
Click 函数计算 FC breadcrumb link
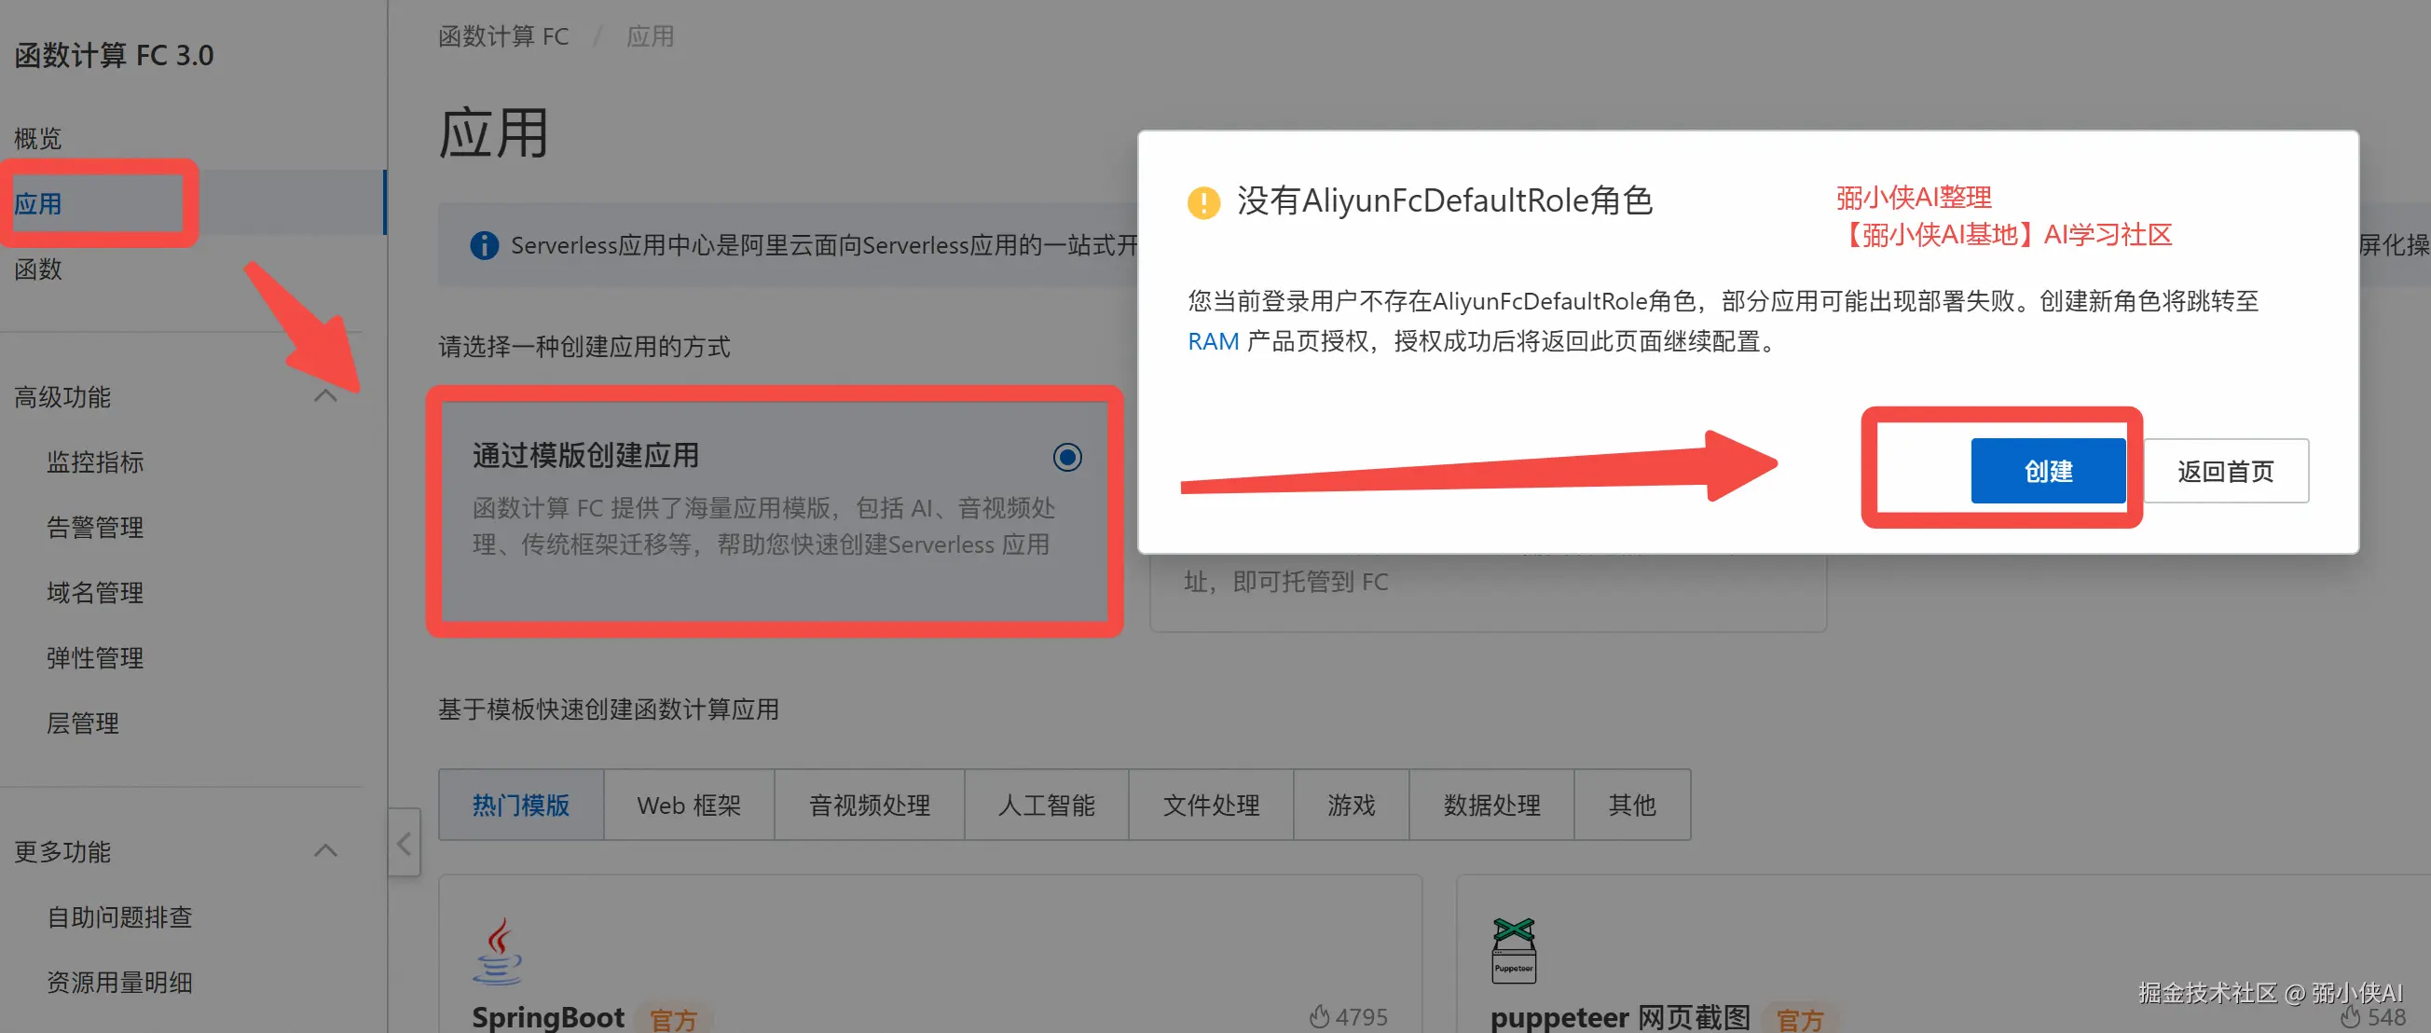pos(503,35)
